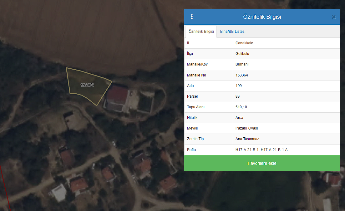Select the Gelibolu district value

(242, 54)
